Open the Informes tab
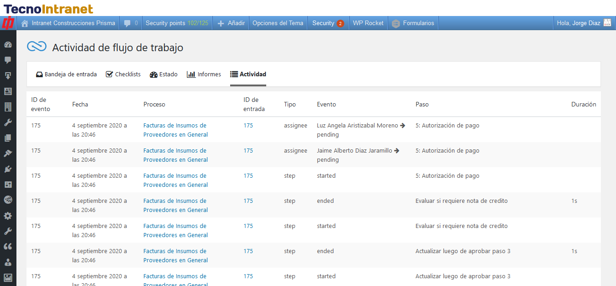This screenshot has height=286, width=616. coord(204,74)
